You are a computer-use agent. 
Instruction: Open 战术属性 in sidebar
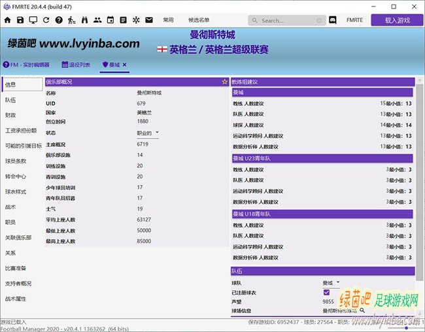click(16, 299)
